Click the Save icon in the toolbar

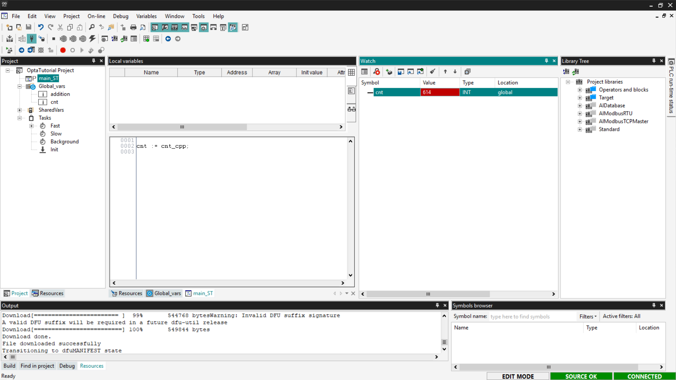click(x=29, y=27)
